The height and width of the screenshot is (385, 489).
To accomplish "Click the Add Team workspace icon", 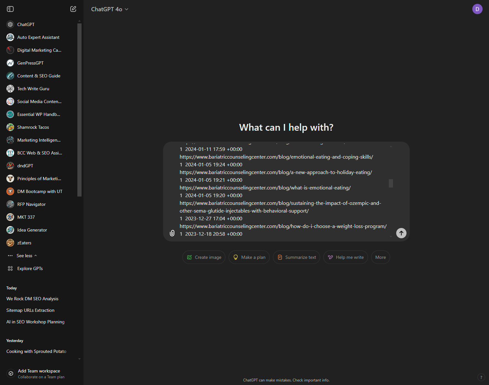I will pos(11,373).
